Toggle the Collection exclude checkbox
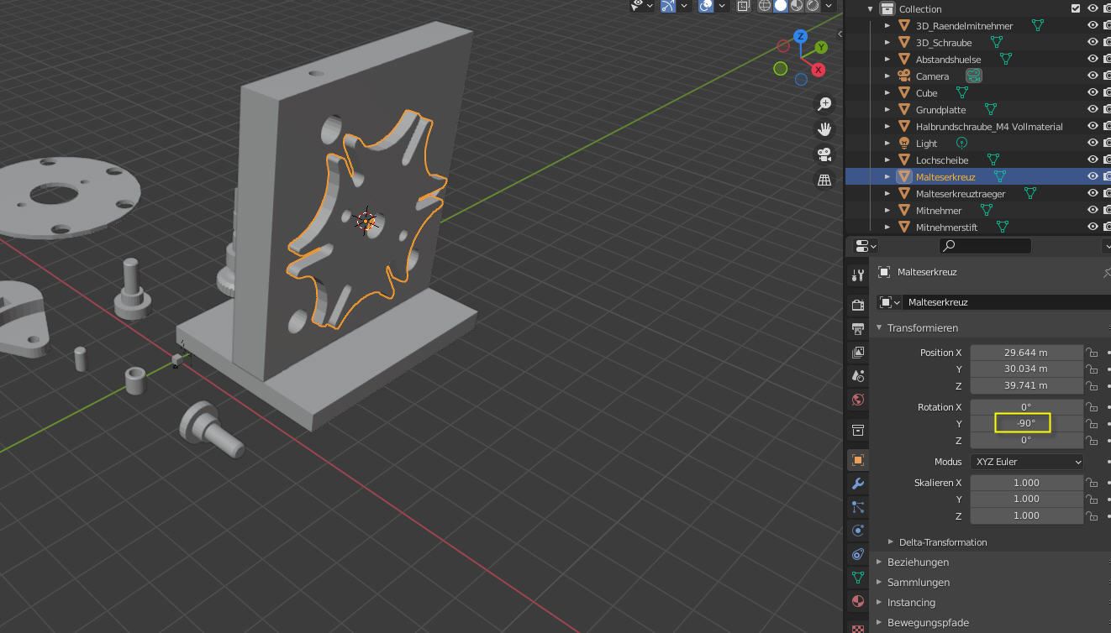 1075,8
